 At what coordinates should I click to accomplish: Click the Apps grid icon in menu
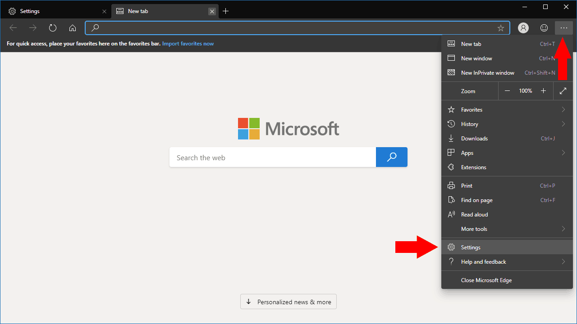451,153
